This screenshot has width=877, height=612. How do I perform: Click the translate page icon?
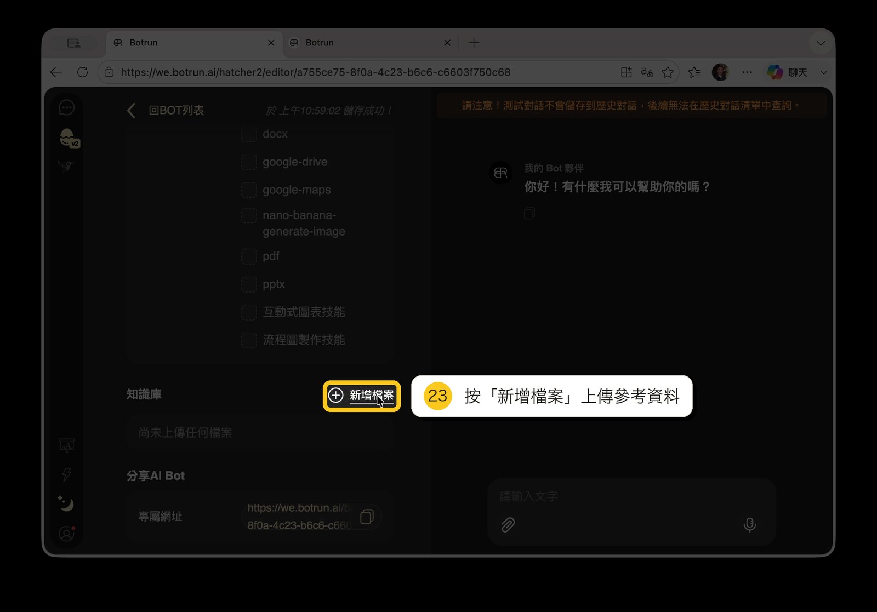point(647,72)
